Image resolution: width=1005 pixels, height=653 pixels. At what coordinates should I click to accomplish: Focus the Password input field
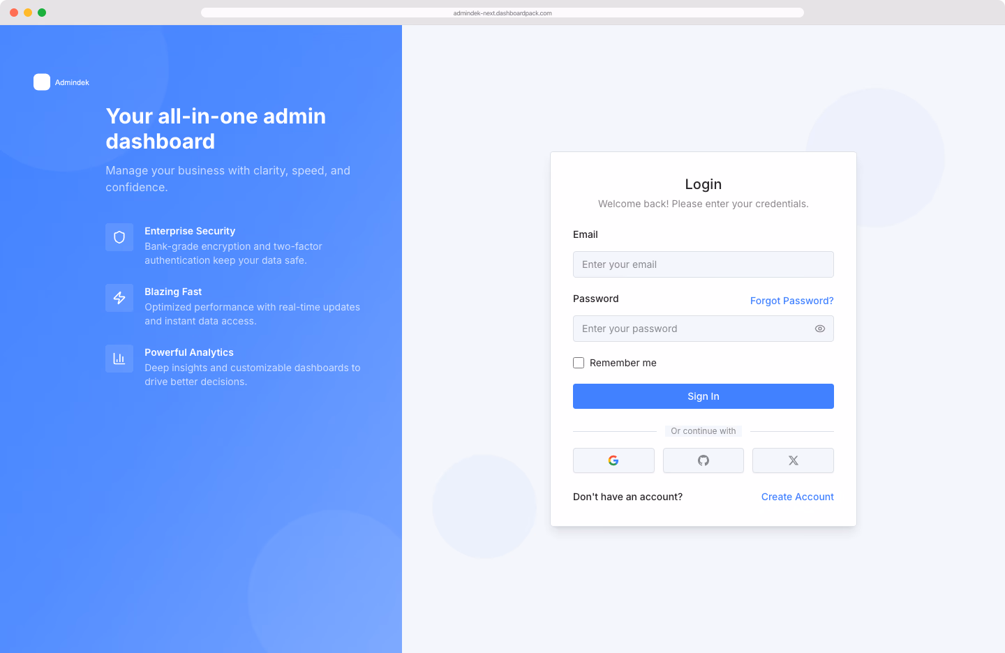pos(703,329)
